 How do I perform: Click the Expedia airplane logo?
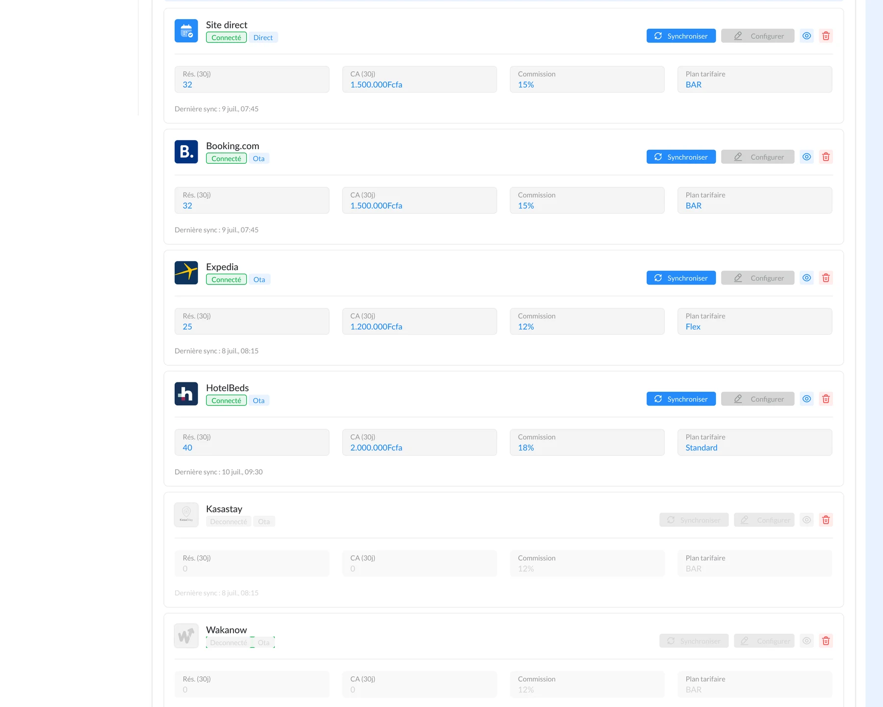tap(186, 273)
